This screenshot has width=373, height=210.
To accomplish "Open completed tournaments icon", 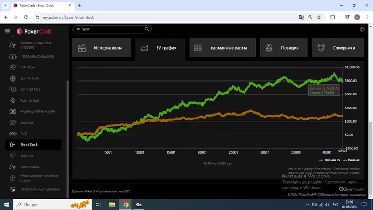I will (x=13, y=189).
